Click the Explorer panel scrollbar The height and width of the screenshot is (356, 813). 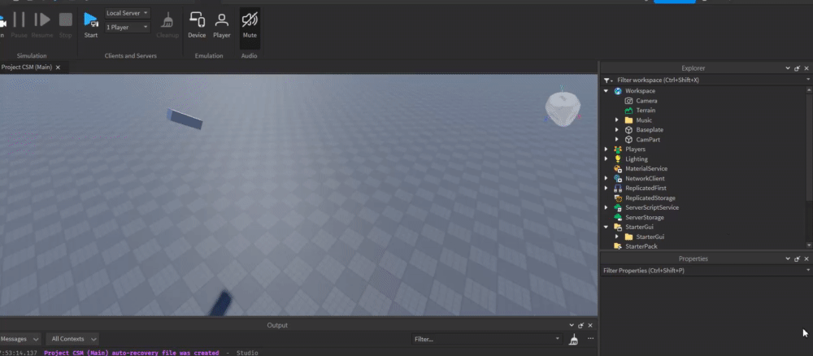click(810, 146)
